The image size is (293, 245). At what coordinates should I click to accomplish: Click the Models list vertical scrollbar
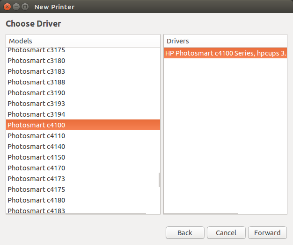click(159, 180)
